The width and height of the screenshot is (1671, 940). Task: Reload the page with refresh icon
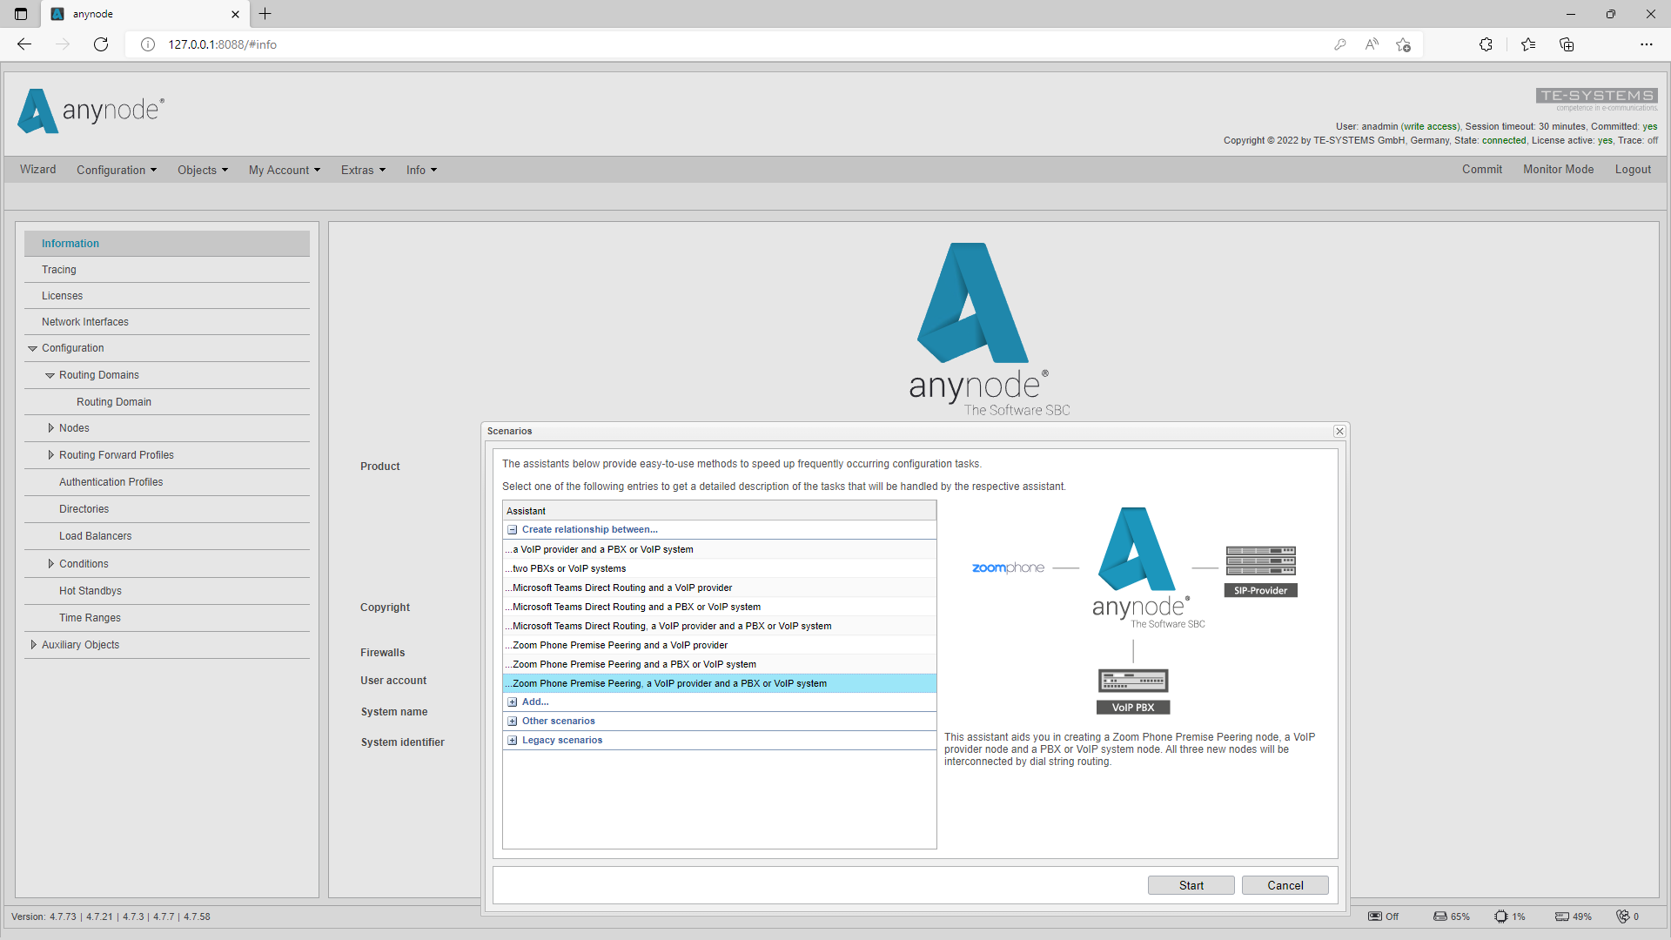pyautogui.click(x=101, y=44)
